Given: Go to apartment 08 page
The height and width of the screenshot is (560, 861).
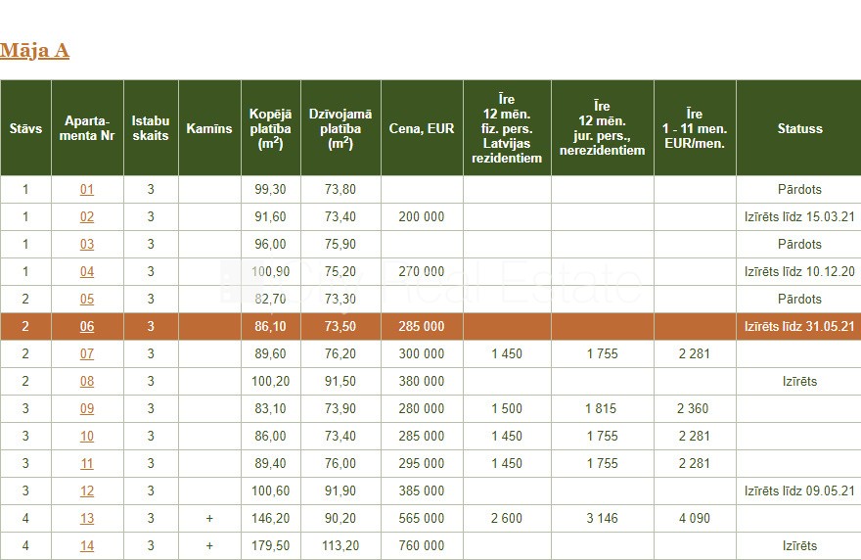Looking at the screenshot, I should 87,382.
